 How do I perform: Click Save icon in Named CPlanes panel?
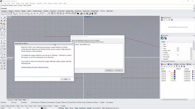point(162,20)
